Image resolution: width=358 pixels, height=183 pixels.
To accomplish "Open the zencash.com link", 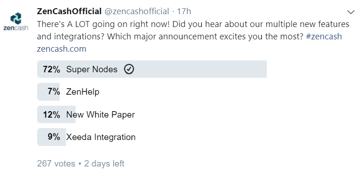I will coord(61,49).
